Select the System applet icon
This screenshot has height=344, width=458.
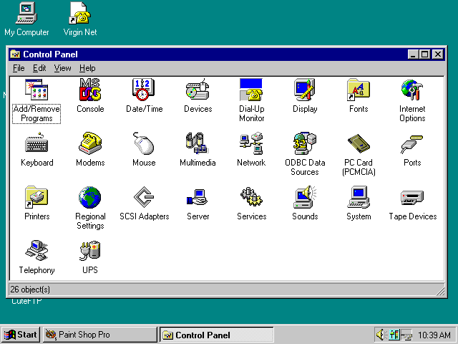(359, 197)
